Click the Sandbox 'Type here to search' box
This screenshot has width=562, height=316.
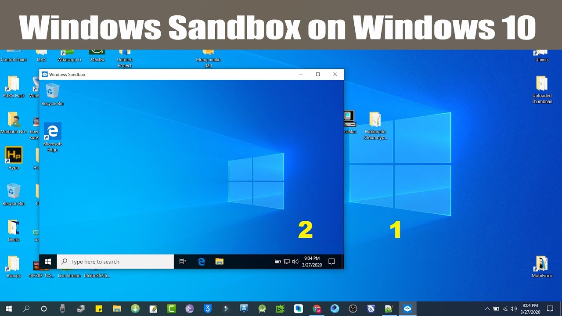click(x=115, y=262)
